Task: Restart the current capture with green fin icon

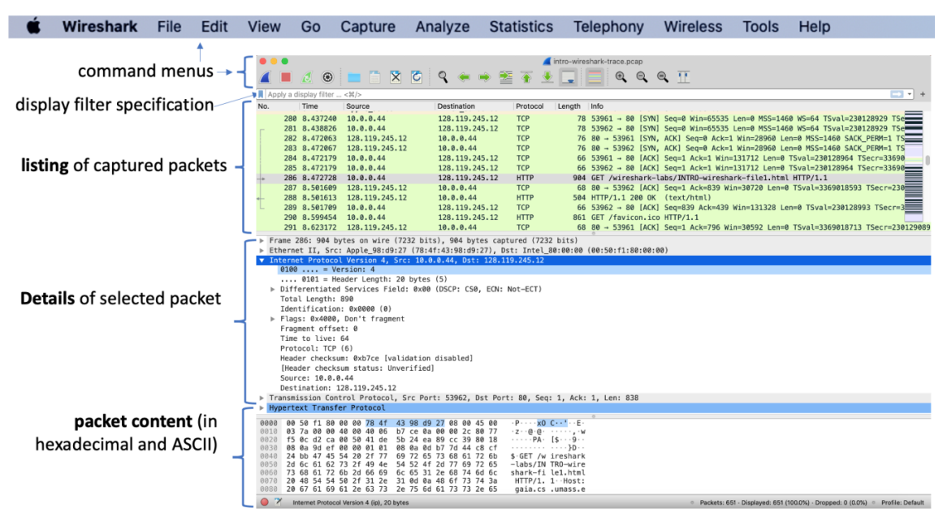Action: pos(307,77)
